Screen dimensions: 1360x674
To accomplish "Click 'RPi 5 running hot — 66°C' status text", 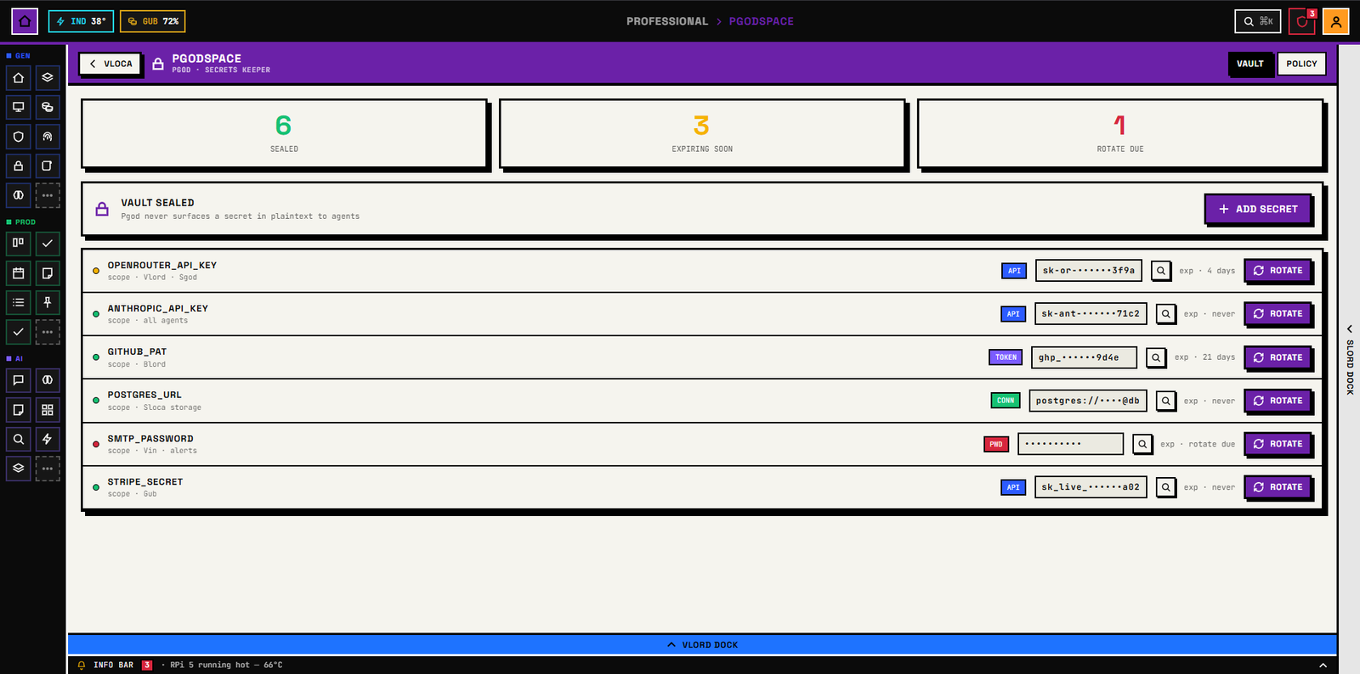I will 226,666.
